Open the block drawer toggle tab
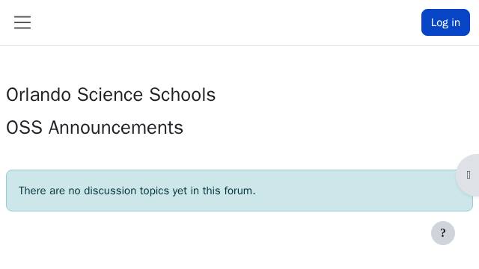 468,175
